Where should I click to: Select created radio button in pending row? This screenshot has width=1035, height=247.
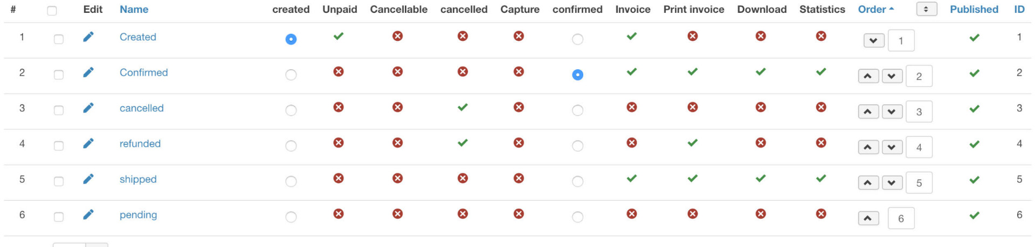pos(291,217)
